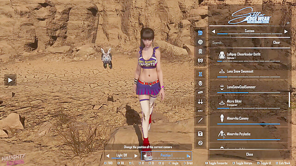The image size is (296, 166).
Task: Select next camera position arrow
Action: pyautogui.click(x=188, y=156)
